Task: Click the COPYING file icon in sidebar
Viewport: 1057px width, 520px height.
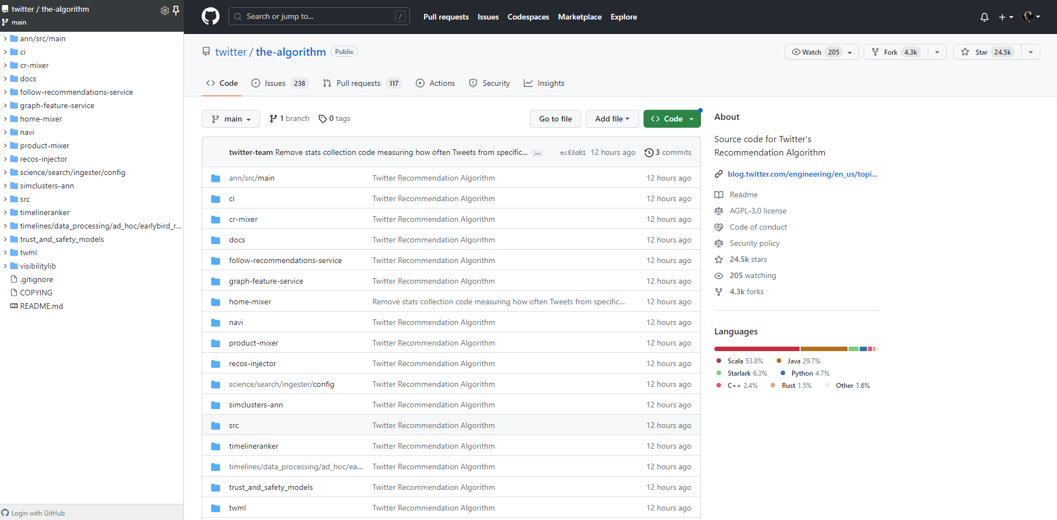Action: [14, 293]
